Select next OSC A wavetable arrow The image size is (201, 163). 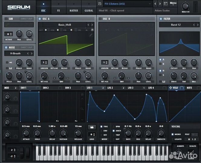pos(92,25)
